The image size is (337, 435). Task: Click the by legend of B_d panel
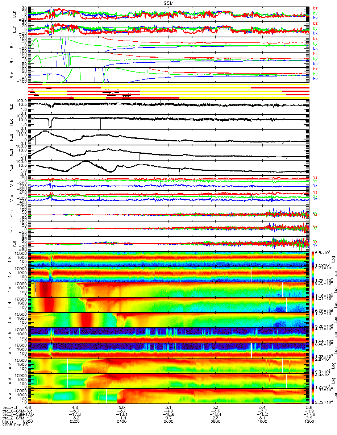pyautogui.click(x=315, y=59)
